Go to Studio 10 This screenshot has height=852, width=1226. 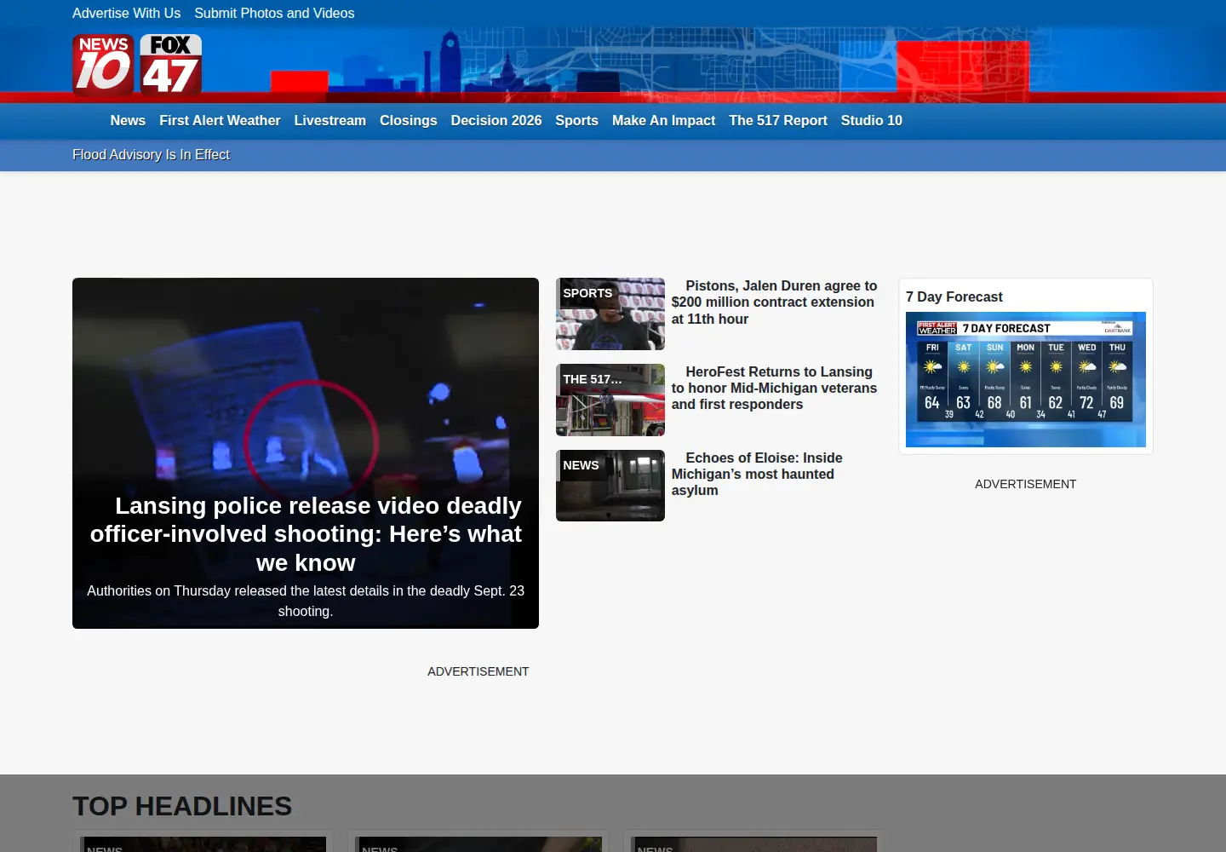[x=872, y=121]
